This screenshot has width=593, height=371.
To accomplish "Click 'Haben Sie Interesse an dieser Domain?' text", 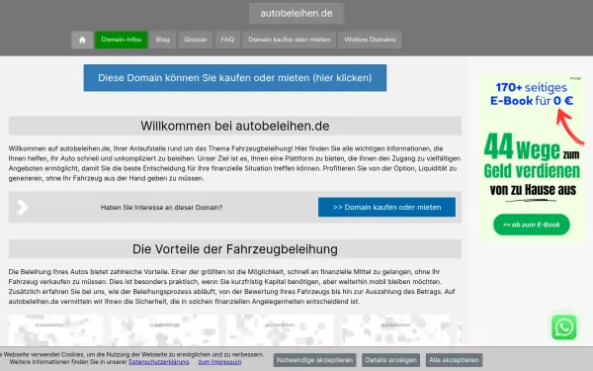I will [161, 207].
